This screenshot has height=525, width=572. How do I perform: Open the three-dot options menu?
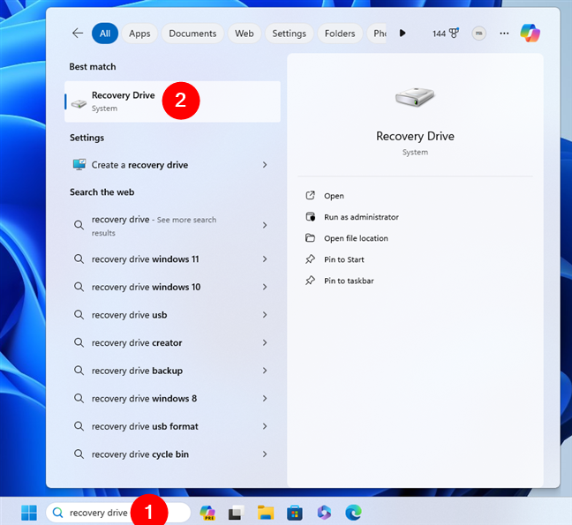tap(504, 34)
